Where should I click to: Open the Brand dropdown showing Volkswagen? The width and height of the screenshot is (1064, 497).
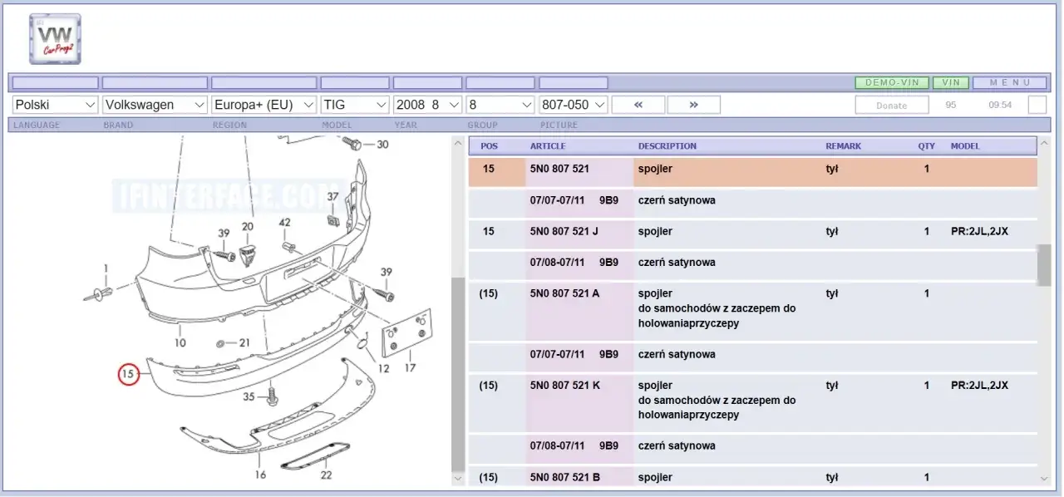click(155, 105)
